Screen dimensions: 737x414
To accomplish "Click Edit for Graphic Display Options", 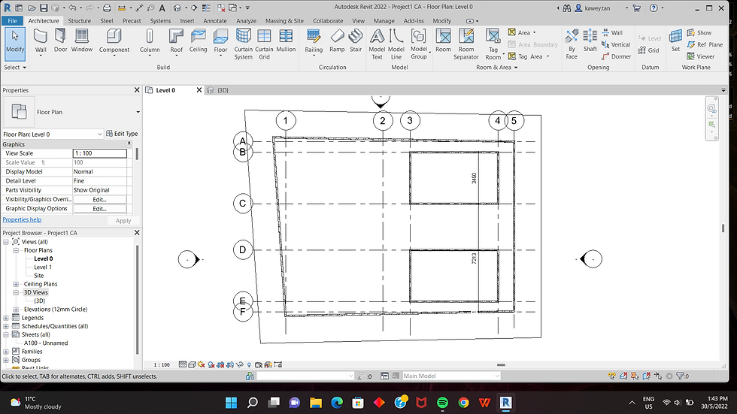I will click(x=99, y=209).
